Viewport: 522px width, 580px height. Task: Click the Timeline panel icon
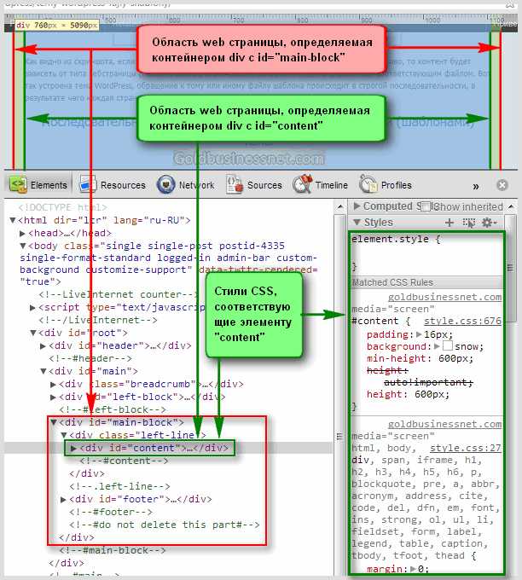pos(303,185)
